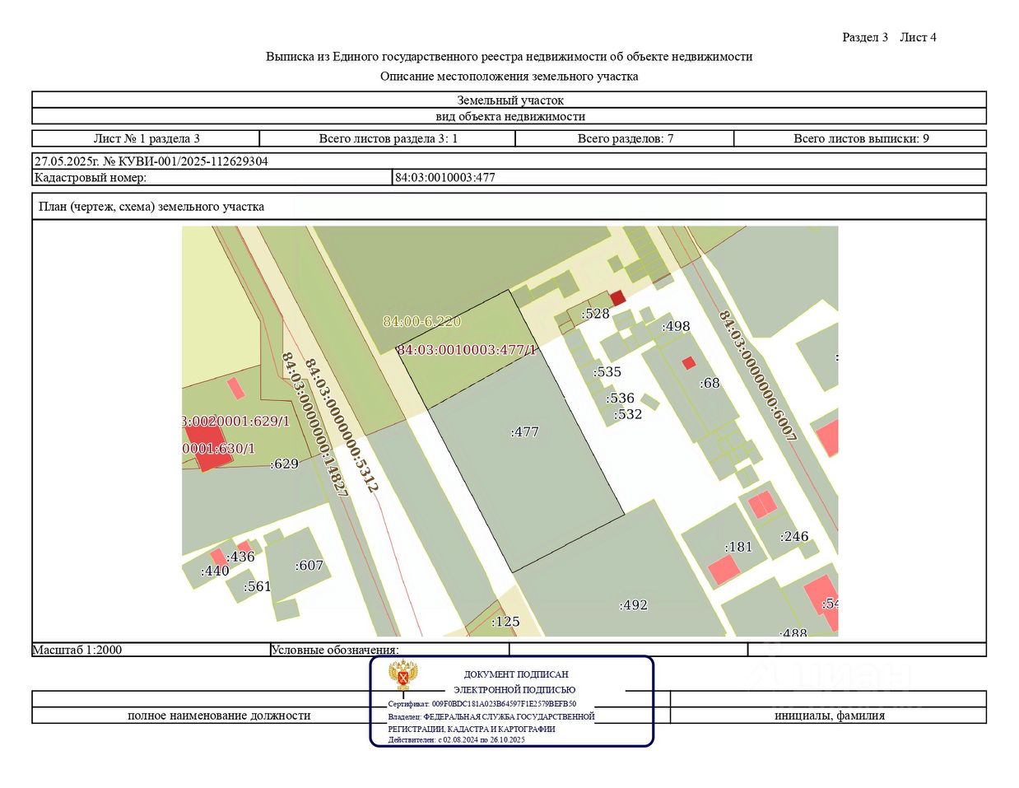Click the parcel label ":561" on the map
The width and height of the screenshot is (1019, 788).
point(257,586)
